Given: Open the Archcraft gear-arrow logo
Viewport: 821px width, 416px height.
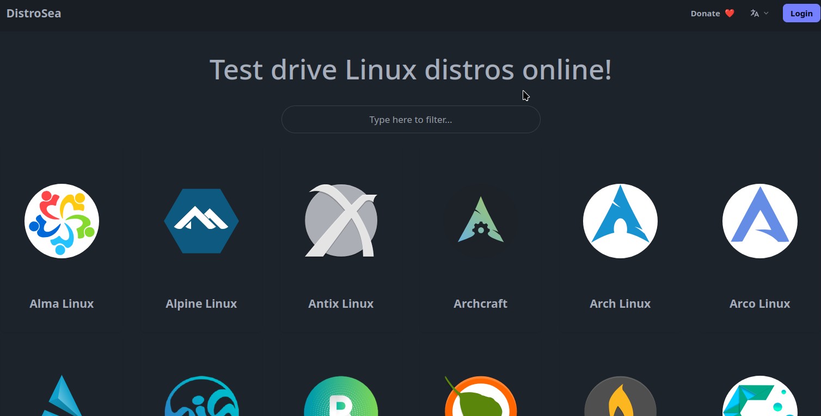Looking at the screenshot, I should [x=481, y=221].
